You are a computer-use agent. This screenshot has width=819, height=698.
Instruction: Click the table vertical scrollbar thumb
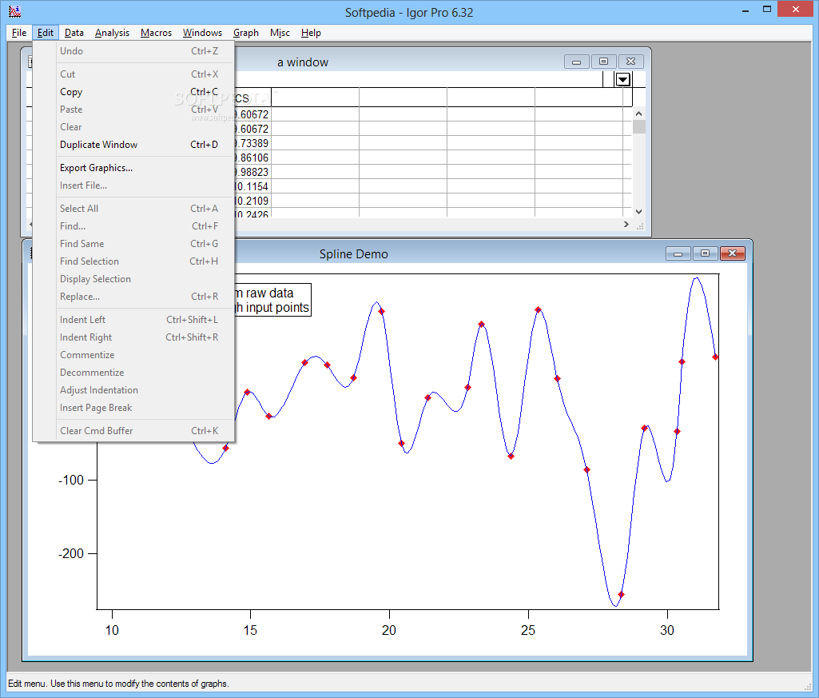click(x=638, y=126)
